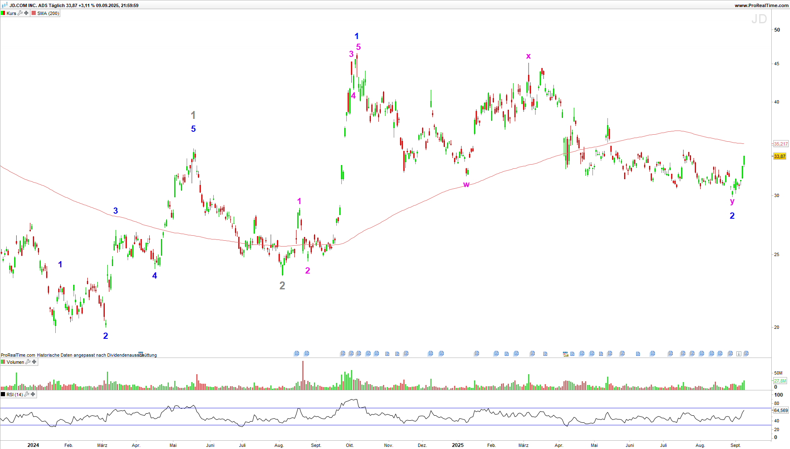Open the dividend calendar icon near April 2025
The image size is (790, 449).
[x=565, y=354]
